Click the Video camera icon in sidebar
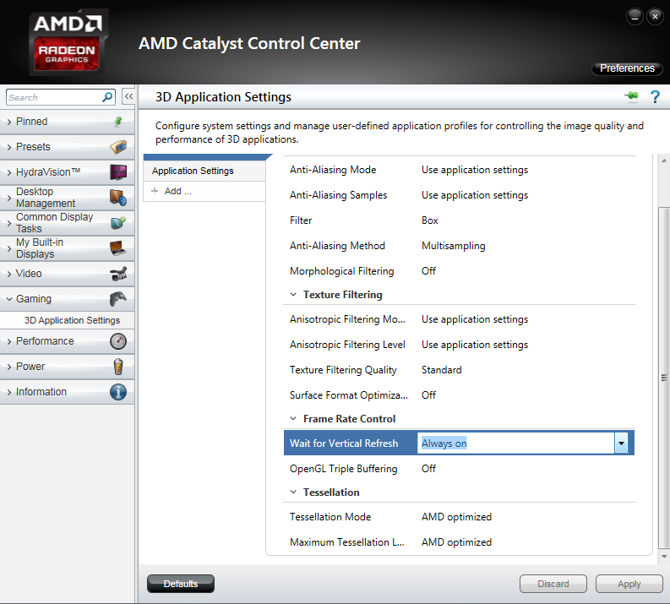This screenshot has width=670, height=604. click(x=118, y=274)
